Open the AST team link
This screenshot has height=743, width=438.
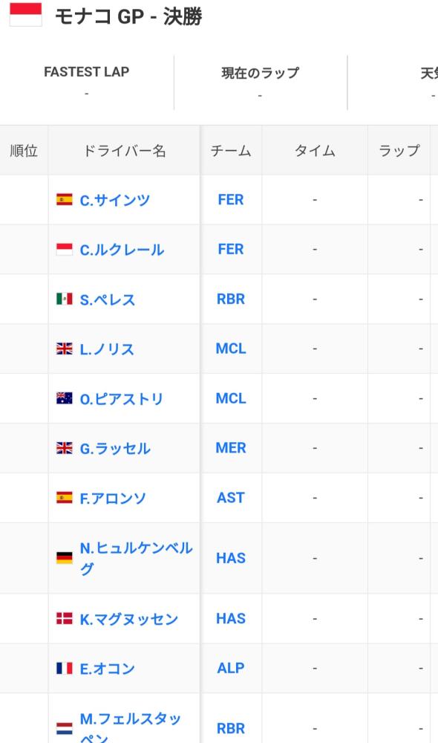point(231,498)
